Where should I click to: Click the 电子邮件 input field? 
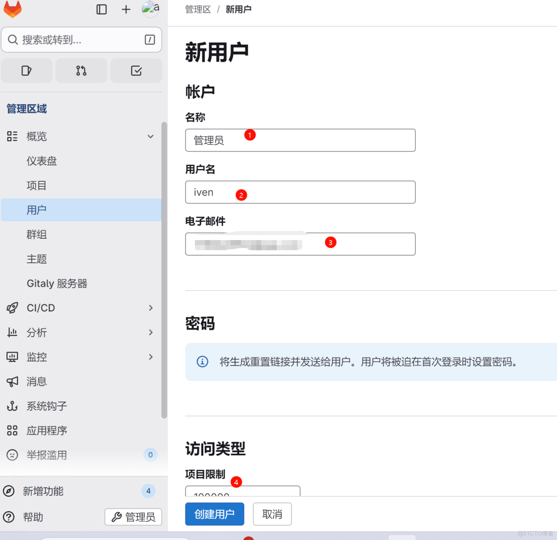click(300, 244)
